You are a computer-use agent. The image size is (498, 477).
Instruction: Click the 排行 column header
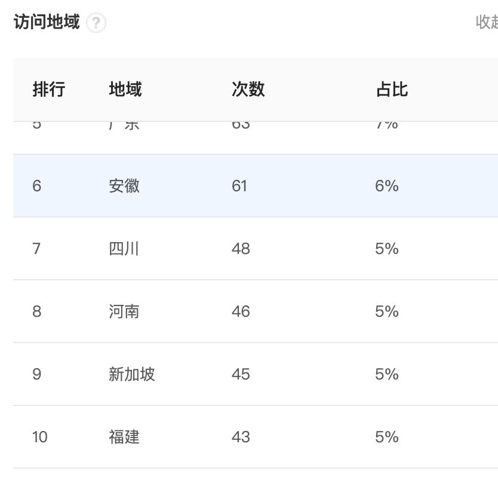tap(49, 90)
